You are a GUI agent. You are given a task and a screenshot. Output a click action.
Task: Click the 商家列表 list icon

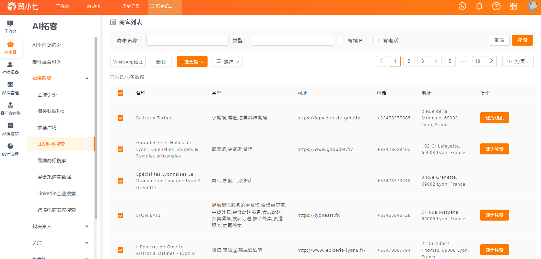[x=113, y=22]
